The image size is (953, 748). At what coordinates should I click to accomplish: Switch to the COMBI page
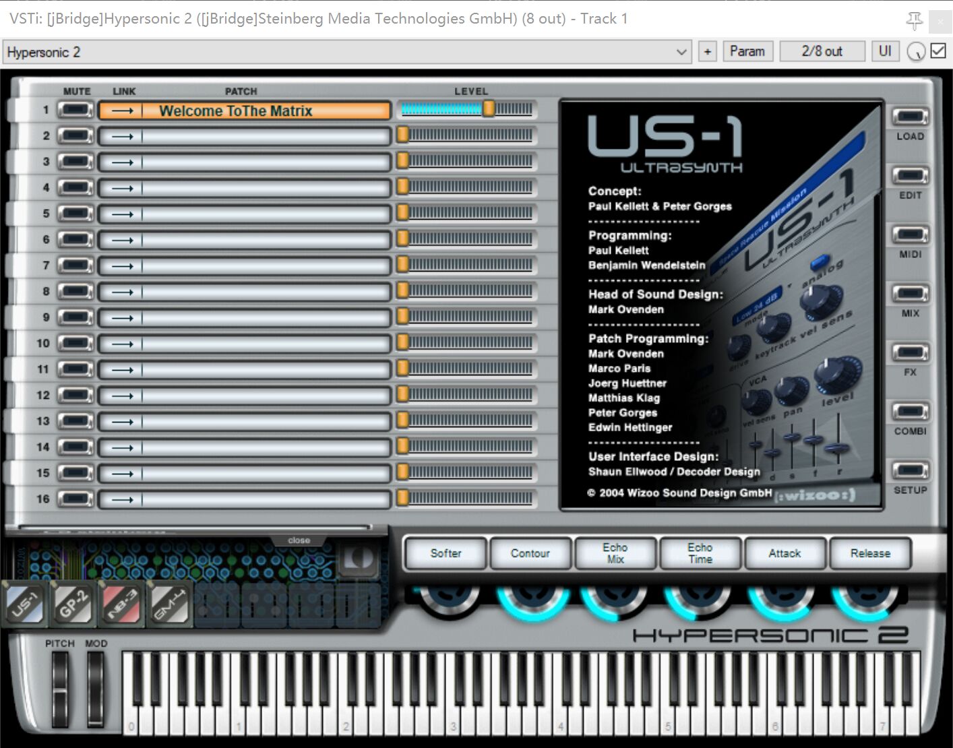click(x=910, y=412)
